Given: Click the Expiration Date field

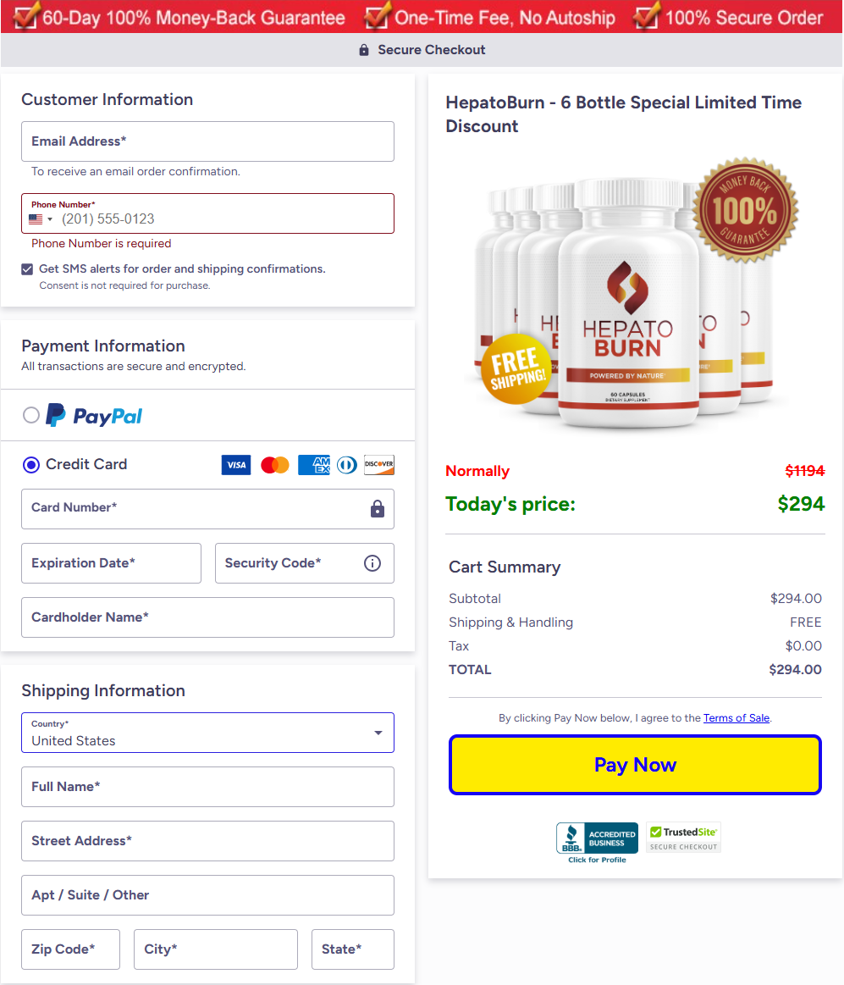Looking at the screenshot, I should click(111, 563).
